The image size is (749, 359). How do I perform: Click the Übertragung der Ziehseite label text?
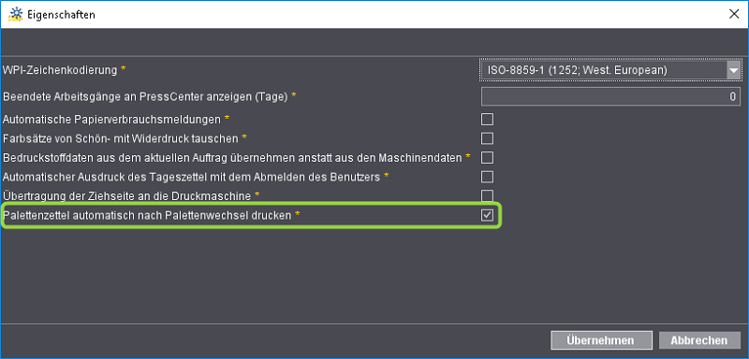127,195
